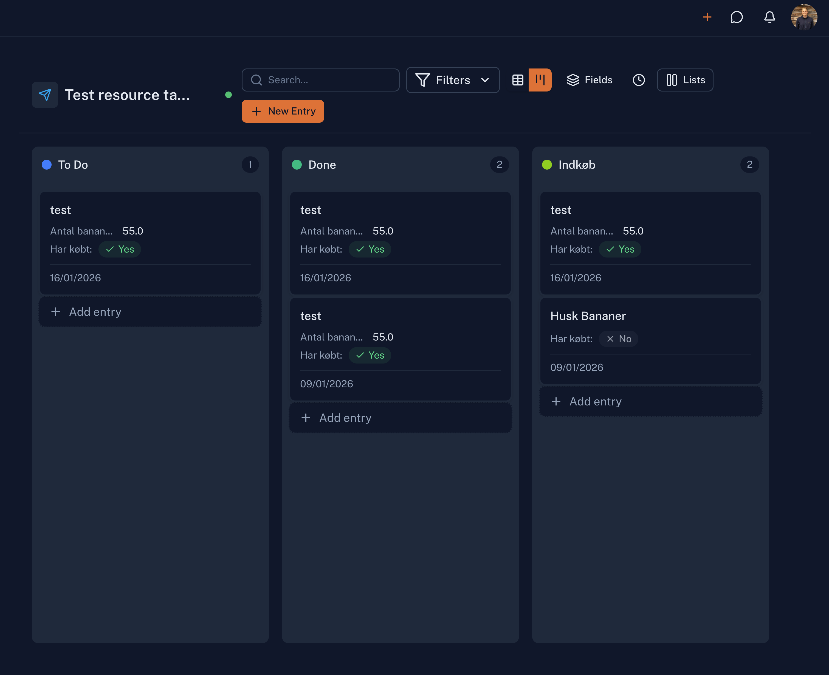Expand the Filters dropdown

[452, 80]
